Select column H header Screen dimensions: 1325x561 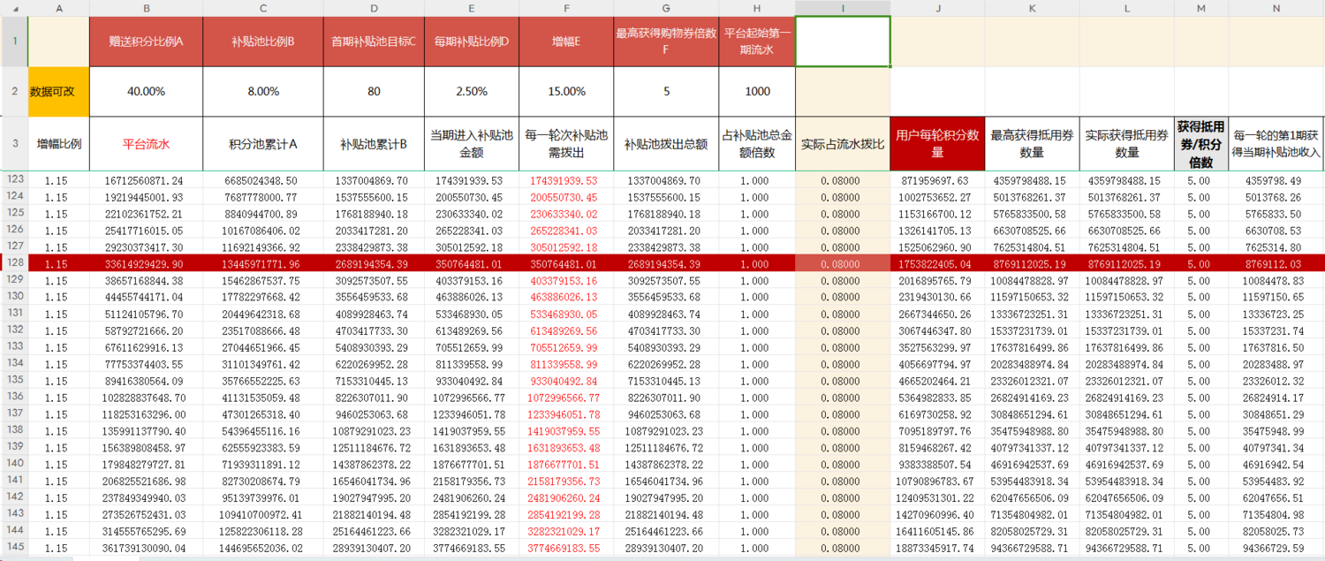click(757, 8)
